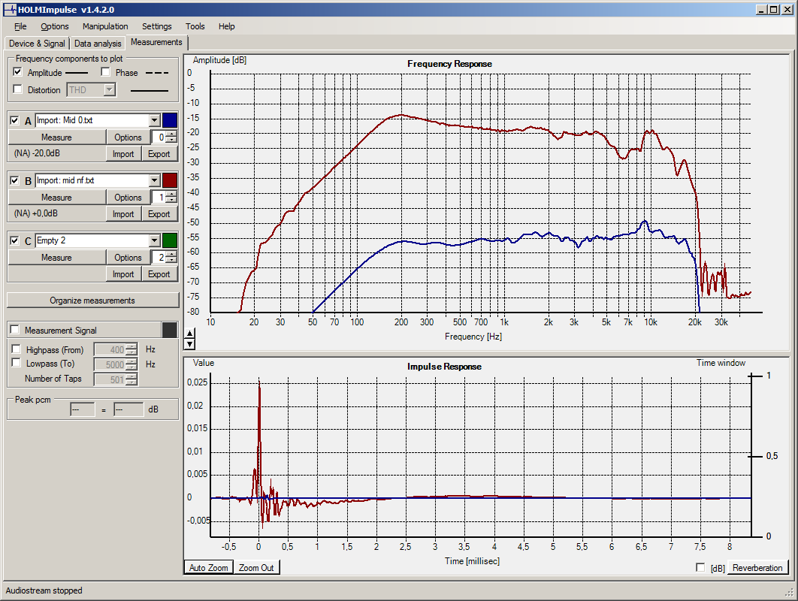The height and width of the screenshot is (601, 798).
Task: Click the green color swatch for measurement C
Action: [x=170, y=240]
